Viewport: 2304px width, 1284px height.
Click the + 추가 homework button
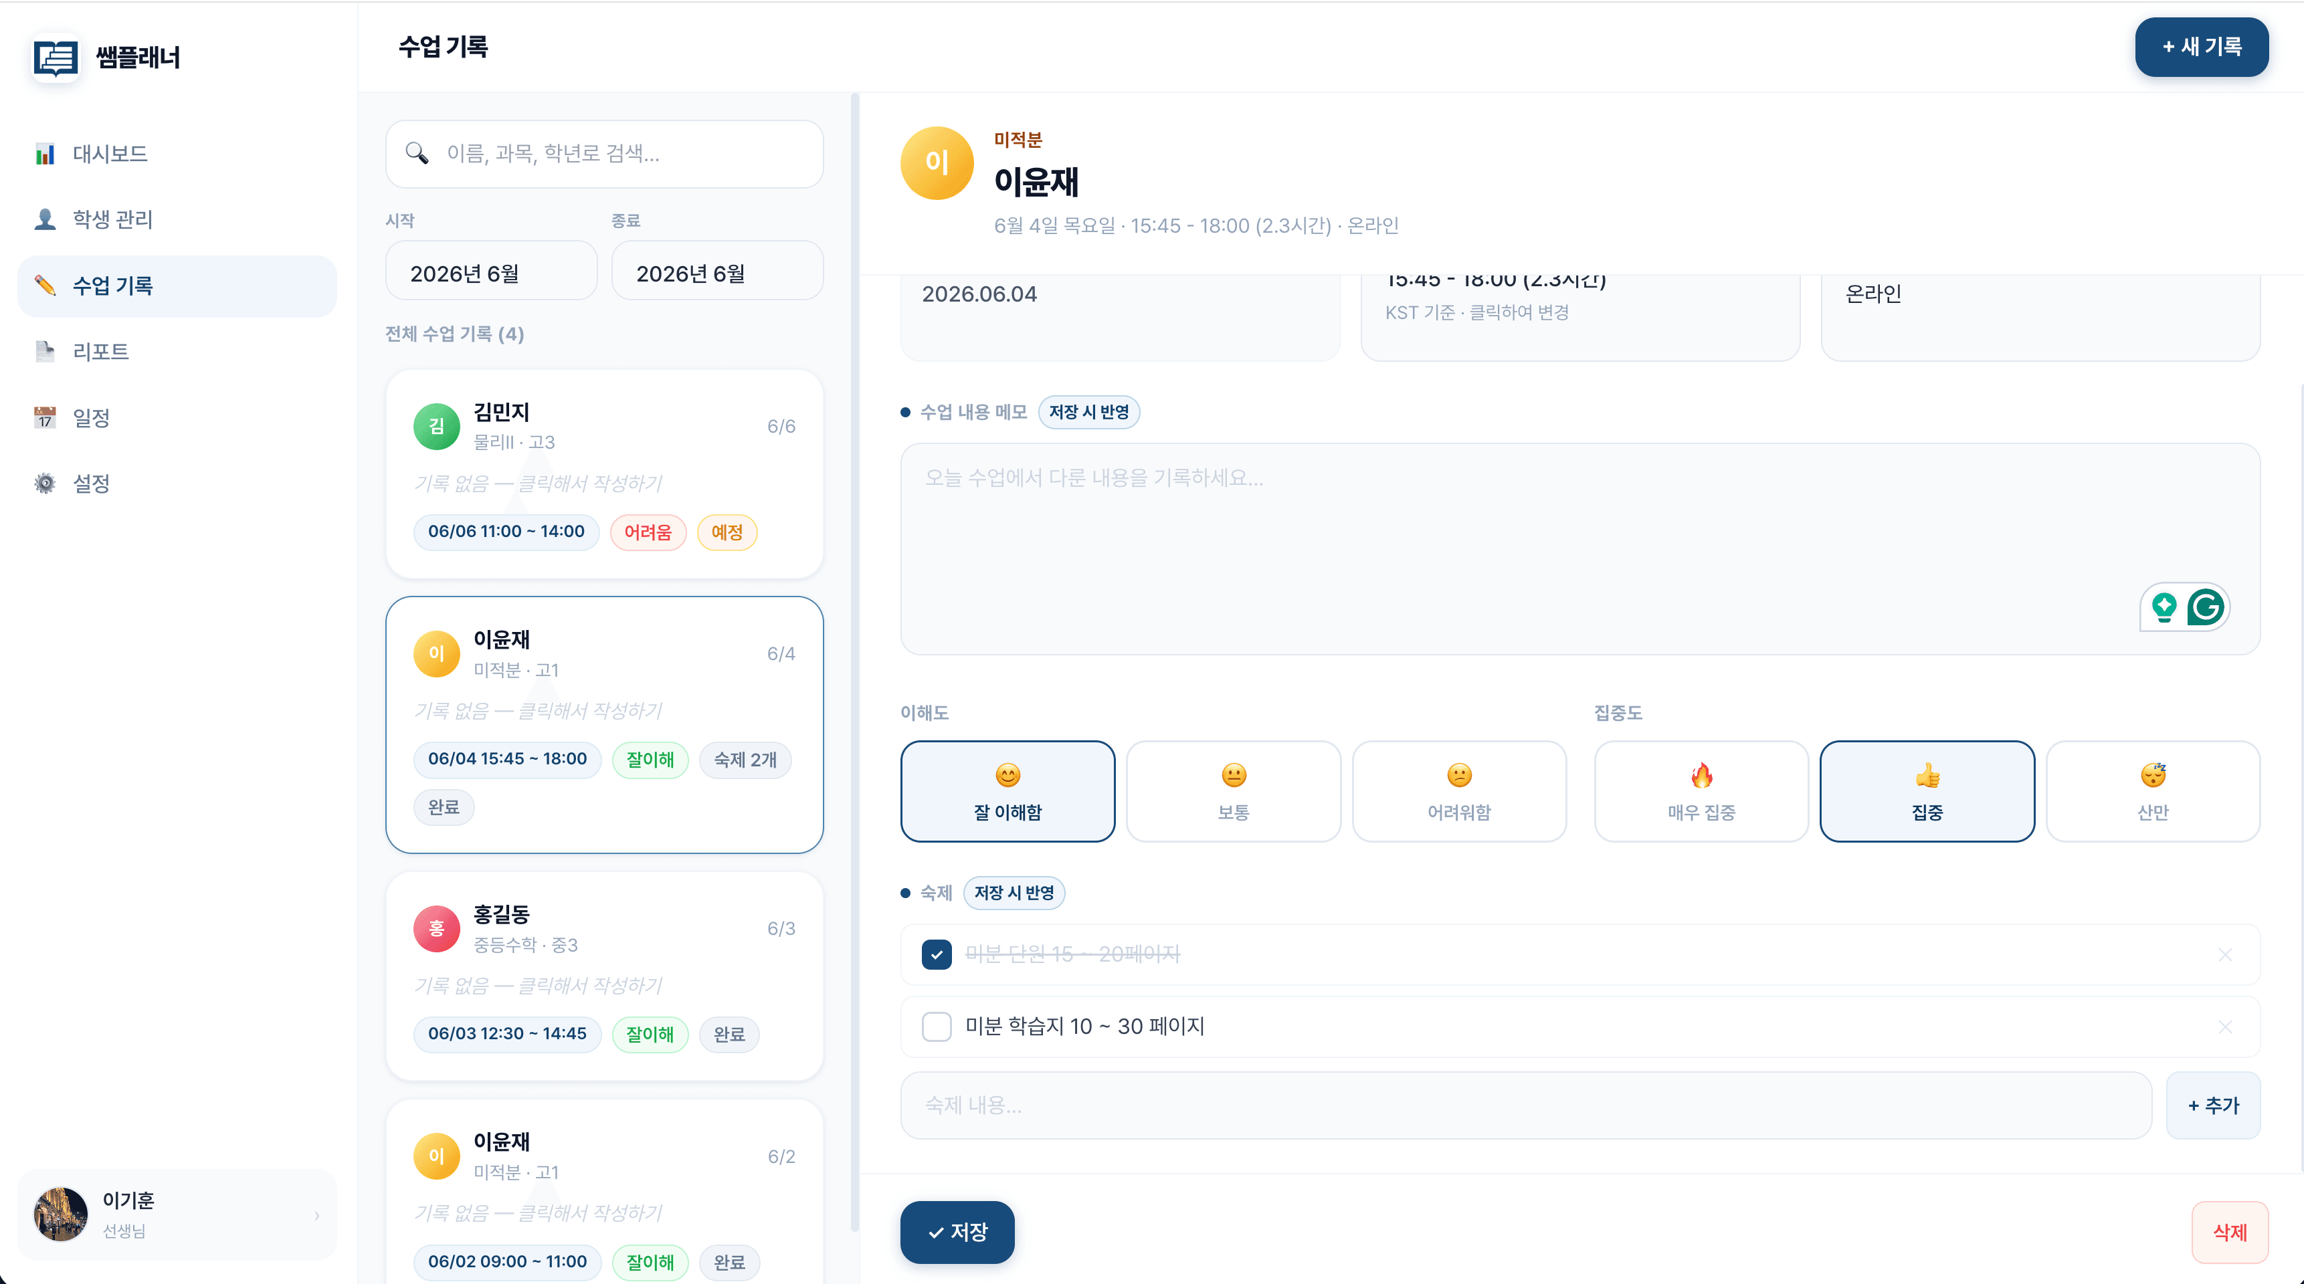[x=2213, y=1105]
